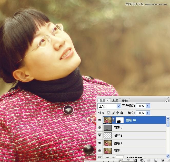Create a new layer icon
The image size is (170, 162).
point(156,160)
